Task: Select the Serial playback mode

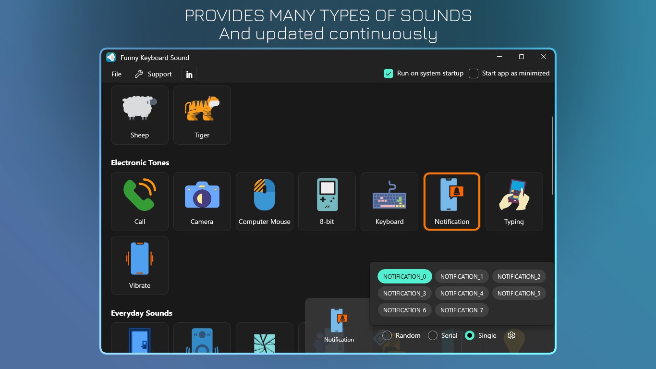Action: [443, 335]
